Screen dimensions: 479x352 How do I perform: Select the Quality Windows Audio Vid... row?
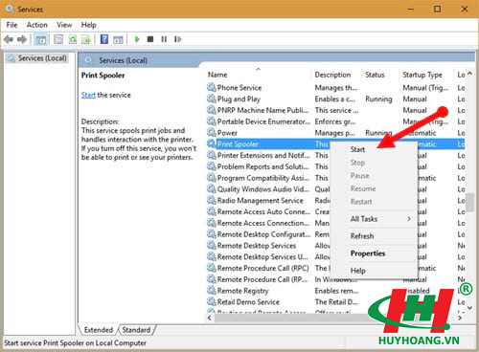click(x=335, y=189)
